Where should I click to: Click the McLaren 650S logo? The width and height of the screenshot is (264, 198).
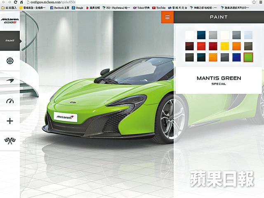click(x=10, y=21)
